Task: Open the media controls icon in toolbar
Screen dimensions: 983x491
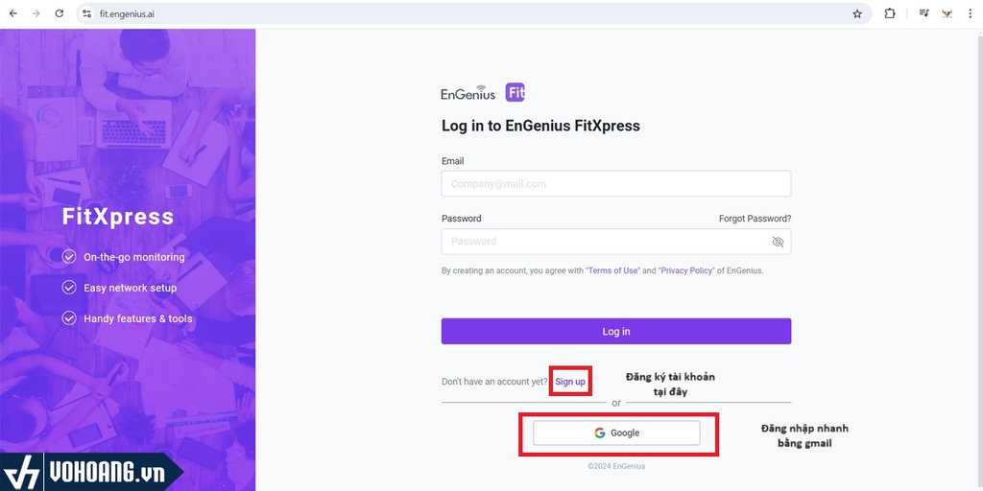Action: click(923, 14)
